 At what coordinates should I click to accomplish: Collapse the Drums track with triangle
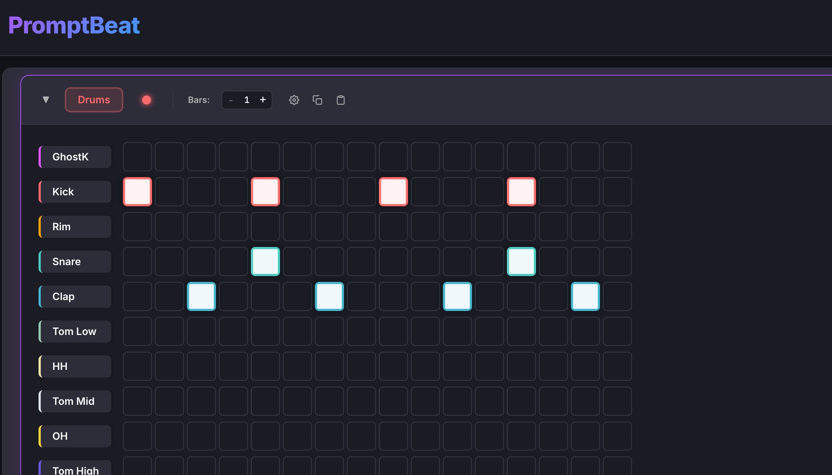click(46, 100)
